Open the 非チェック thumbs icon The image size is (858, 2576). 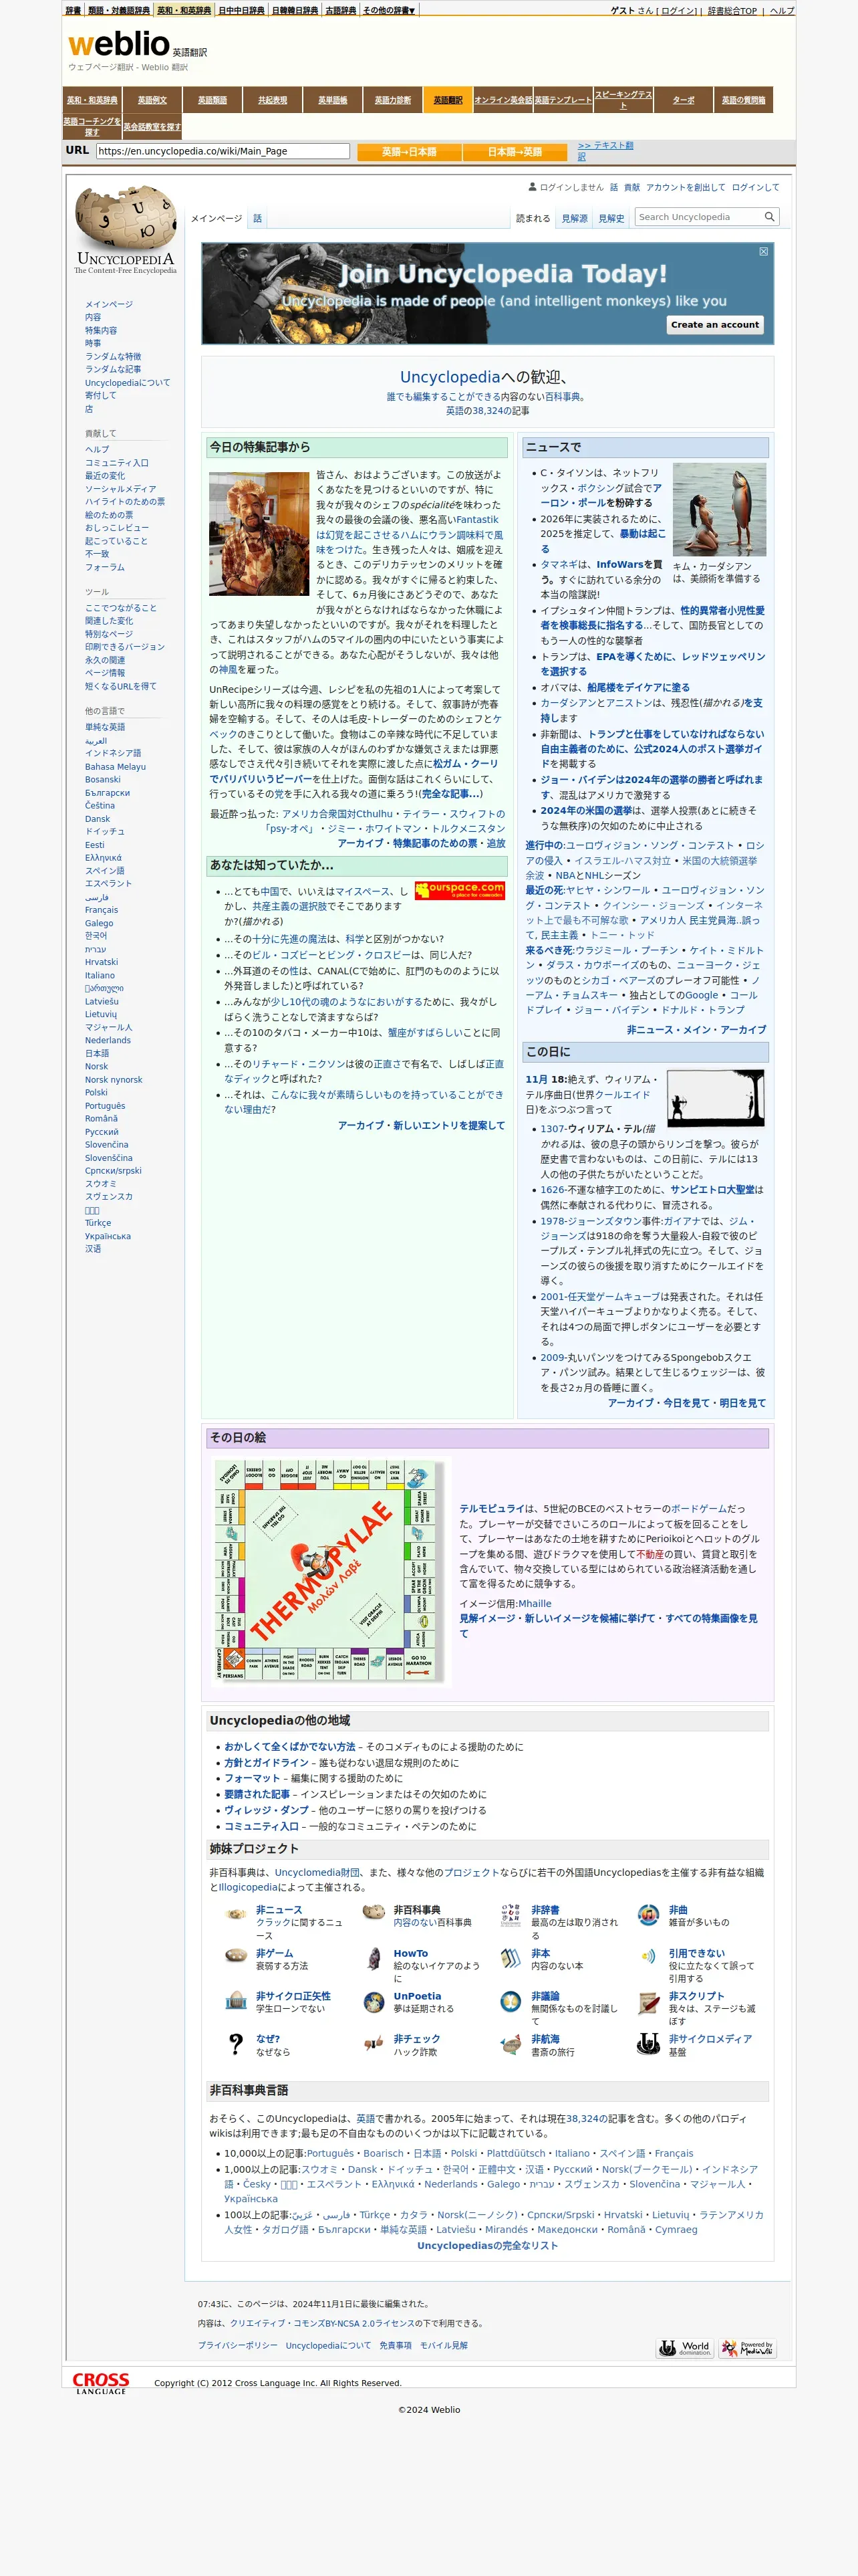(x=374, y=2043)
